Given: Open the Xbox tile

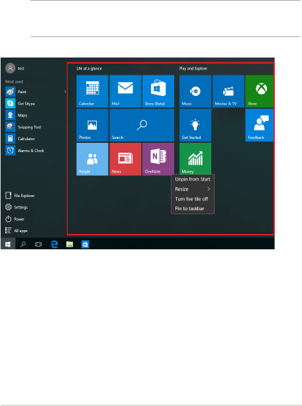Looking at the screenshot, I should 259,91.
